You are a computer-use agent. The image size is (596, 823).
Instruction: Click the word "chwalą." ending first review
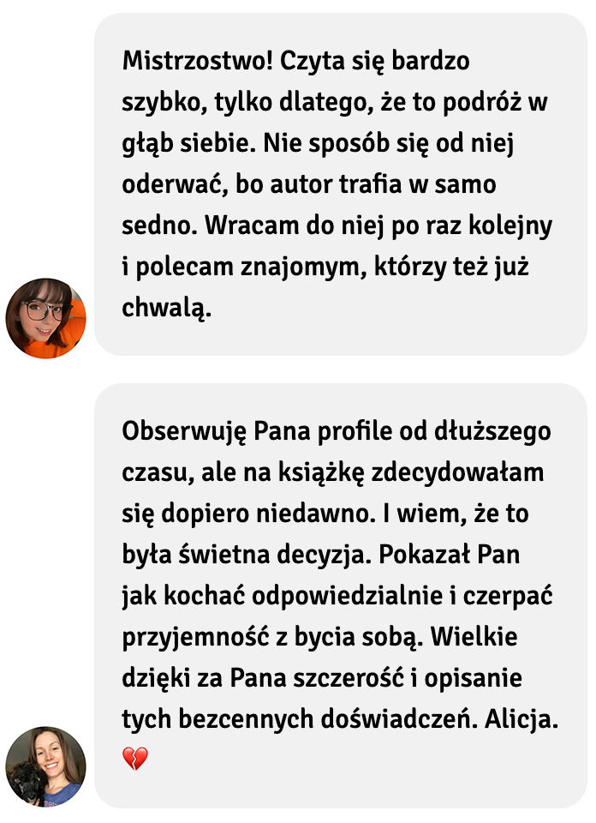(x=167, y=308)
